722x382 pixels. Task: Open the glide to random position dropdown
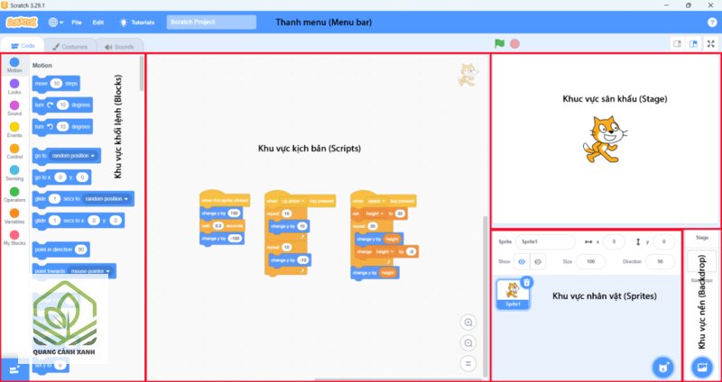pos(106,199)
